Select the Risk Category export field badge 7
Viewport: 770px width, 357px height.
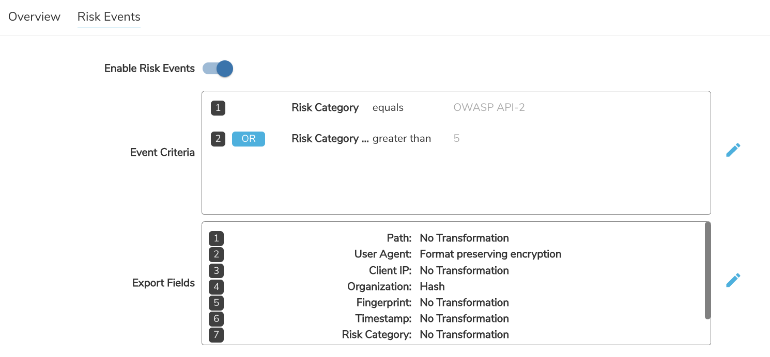point(216,334)
